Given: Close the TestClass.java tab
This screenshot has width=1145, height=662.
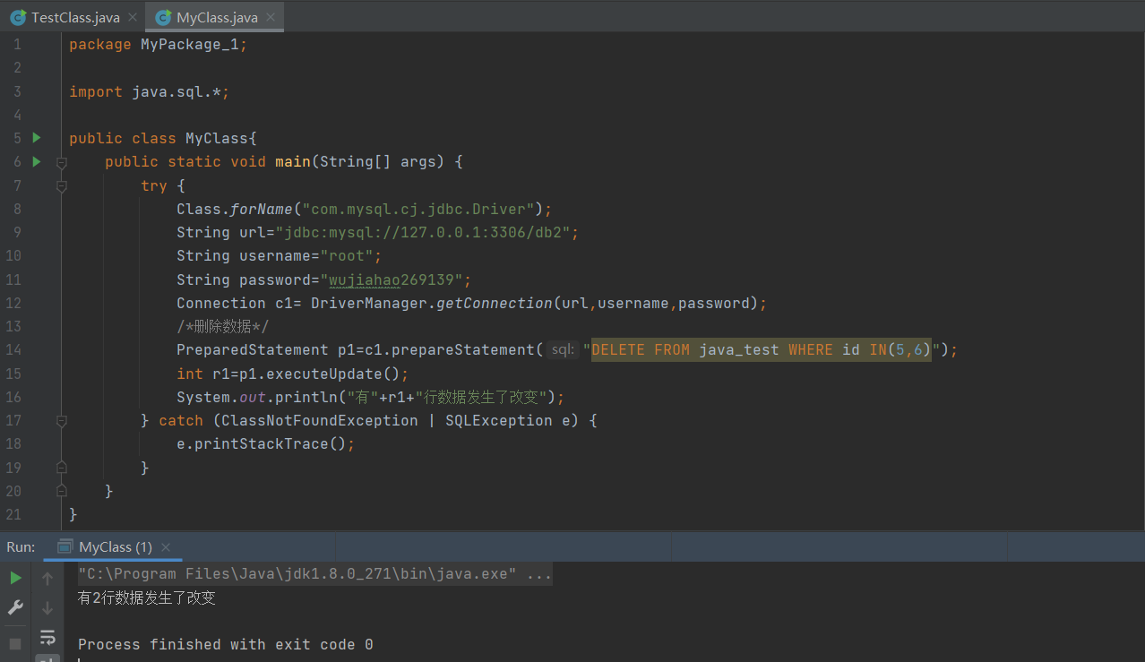Looking at the screenshot, I should [133, 18].
